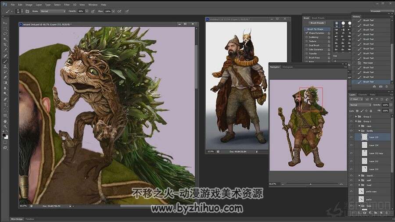Select the Dodge tool
395x222 pixels.
[x=5, y=93]
